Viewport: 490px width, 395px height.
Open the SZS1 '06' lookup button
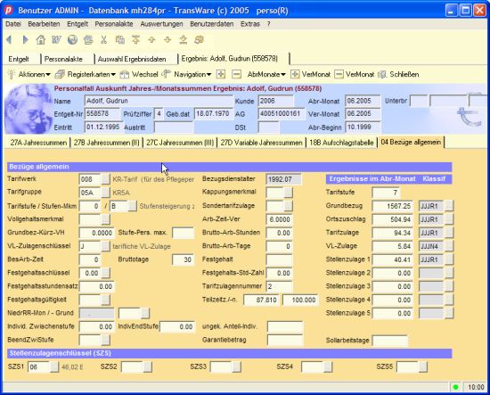54,366
